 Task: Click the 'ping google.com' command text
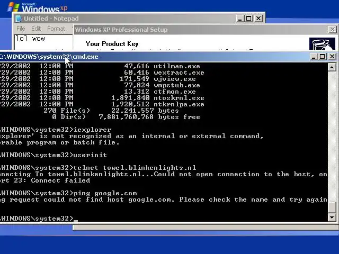(105, 193)
